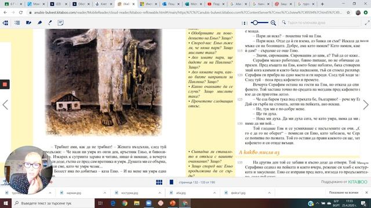Viewport: 371px width, 208px height.
Task: Go to the next page with the right arrow
Action: point(366,105)
